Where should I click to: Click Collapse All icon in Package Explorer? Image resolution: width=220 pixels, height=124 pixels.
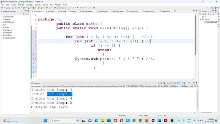pos(24,14)
